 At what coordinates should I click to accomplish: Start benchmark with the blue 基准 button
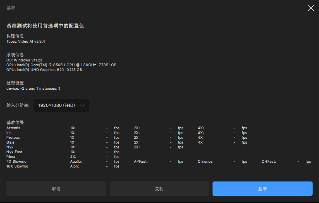pyautogui.click(x=262, y=189)
